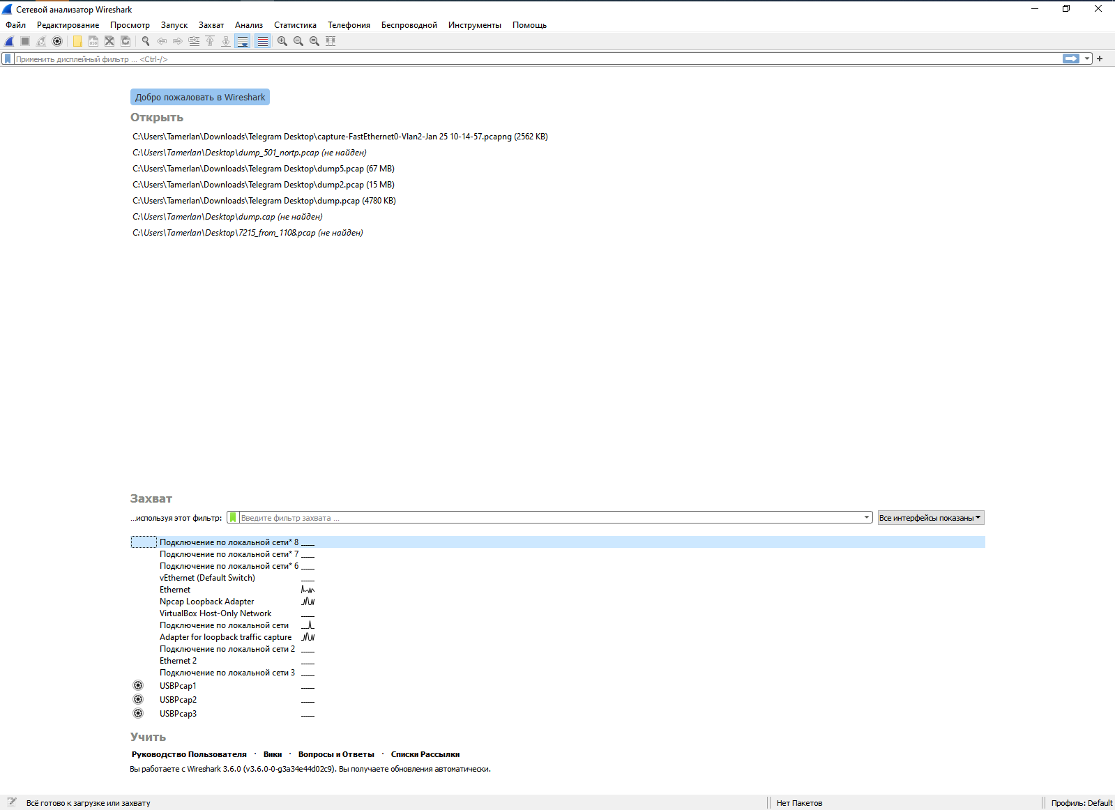Jump to the last packet icon
Viewport: 1115px width, 810px height.
click(226, 41)
